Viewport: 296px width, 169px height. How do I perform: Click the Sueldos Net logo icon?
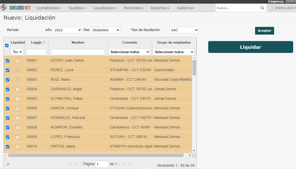click(x=4, y=8)
